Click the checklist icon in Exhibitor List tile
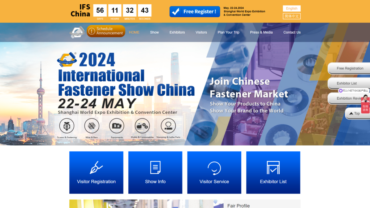This screenshot has width=370, height=208. 273,168
